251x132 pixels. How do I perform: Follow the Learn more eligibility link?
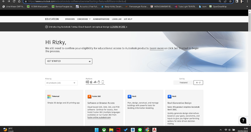click(157, 48)
